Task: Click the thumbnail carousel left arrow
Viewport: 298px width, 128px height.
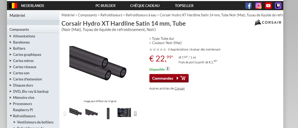Action: coord(65,113)
